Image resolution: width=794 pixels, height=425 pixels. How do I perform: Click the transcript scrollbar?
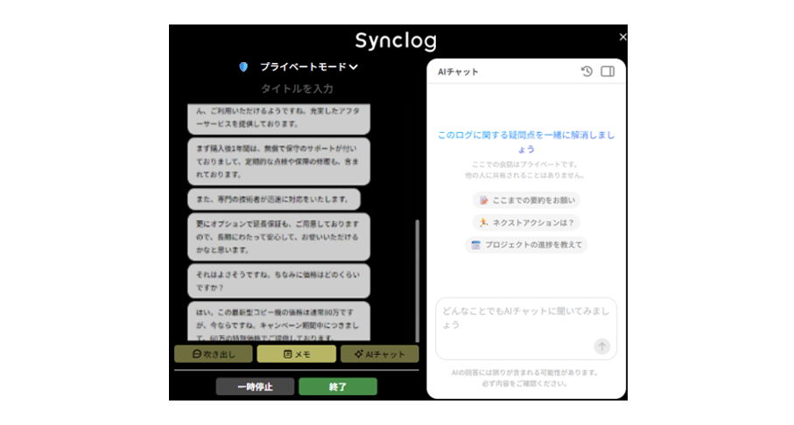(x=418, y=281)
